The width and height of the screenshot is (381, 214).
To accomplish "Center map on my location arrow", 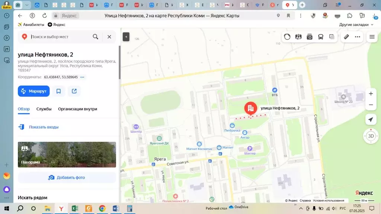I will (371, 119).
